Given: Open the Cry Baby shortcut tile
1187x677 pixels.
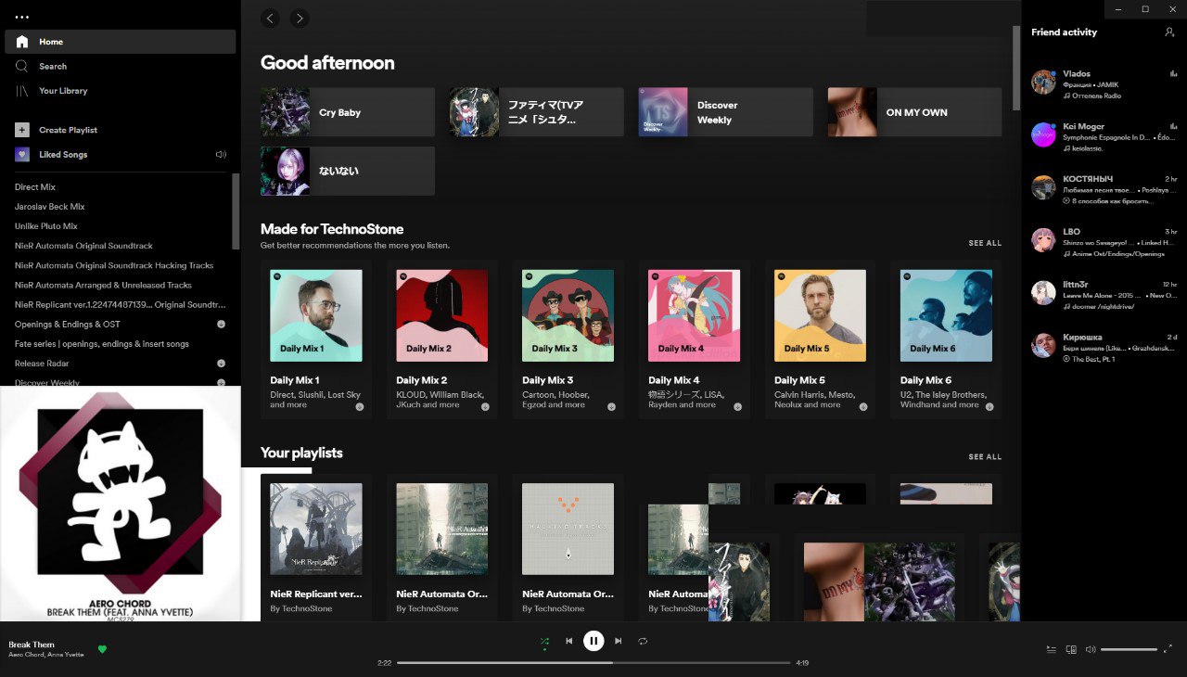Looking at the screenshot, I should coord(348,112).
